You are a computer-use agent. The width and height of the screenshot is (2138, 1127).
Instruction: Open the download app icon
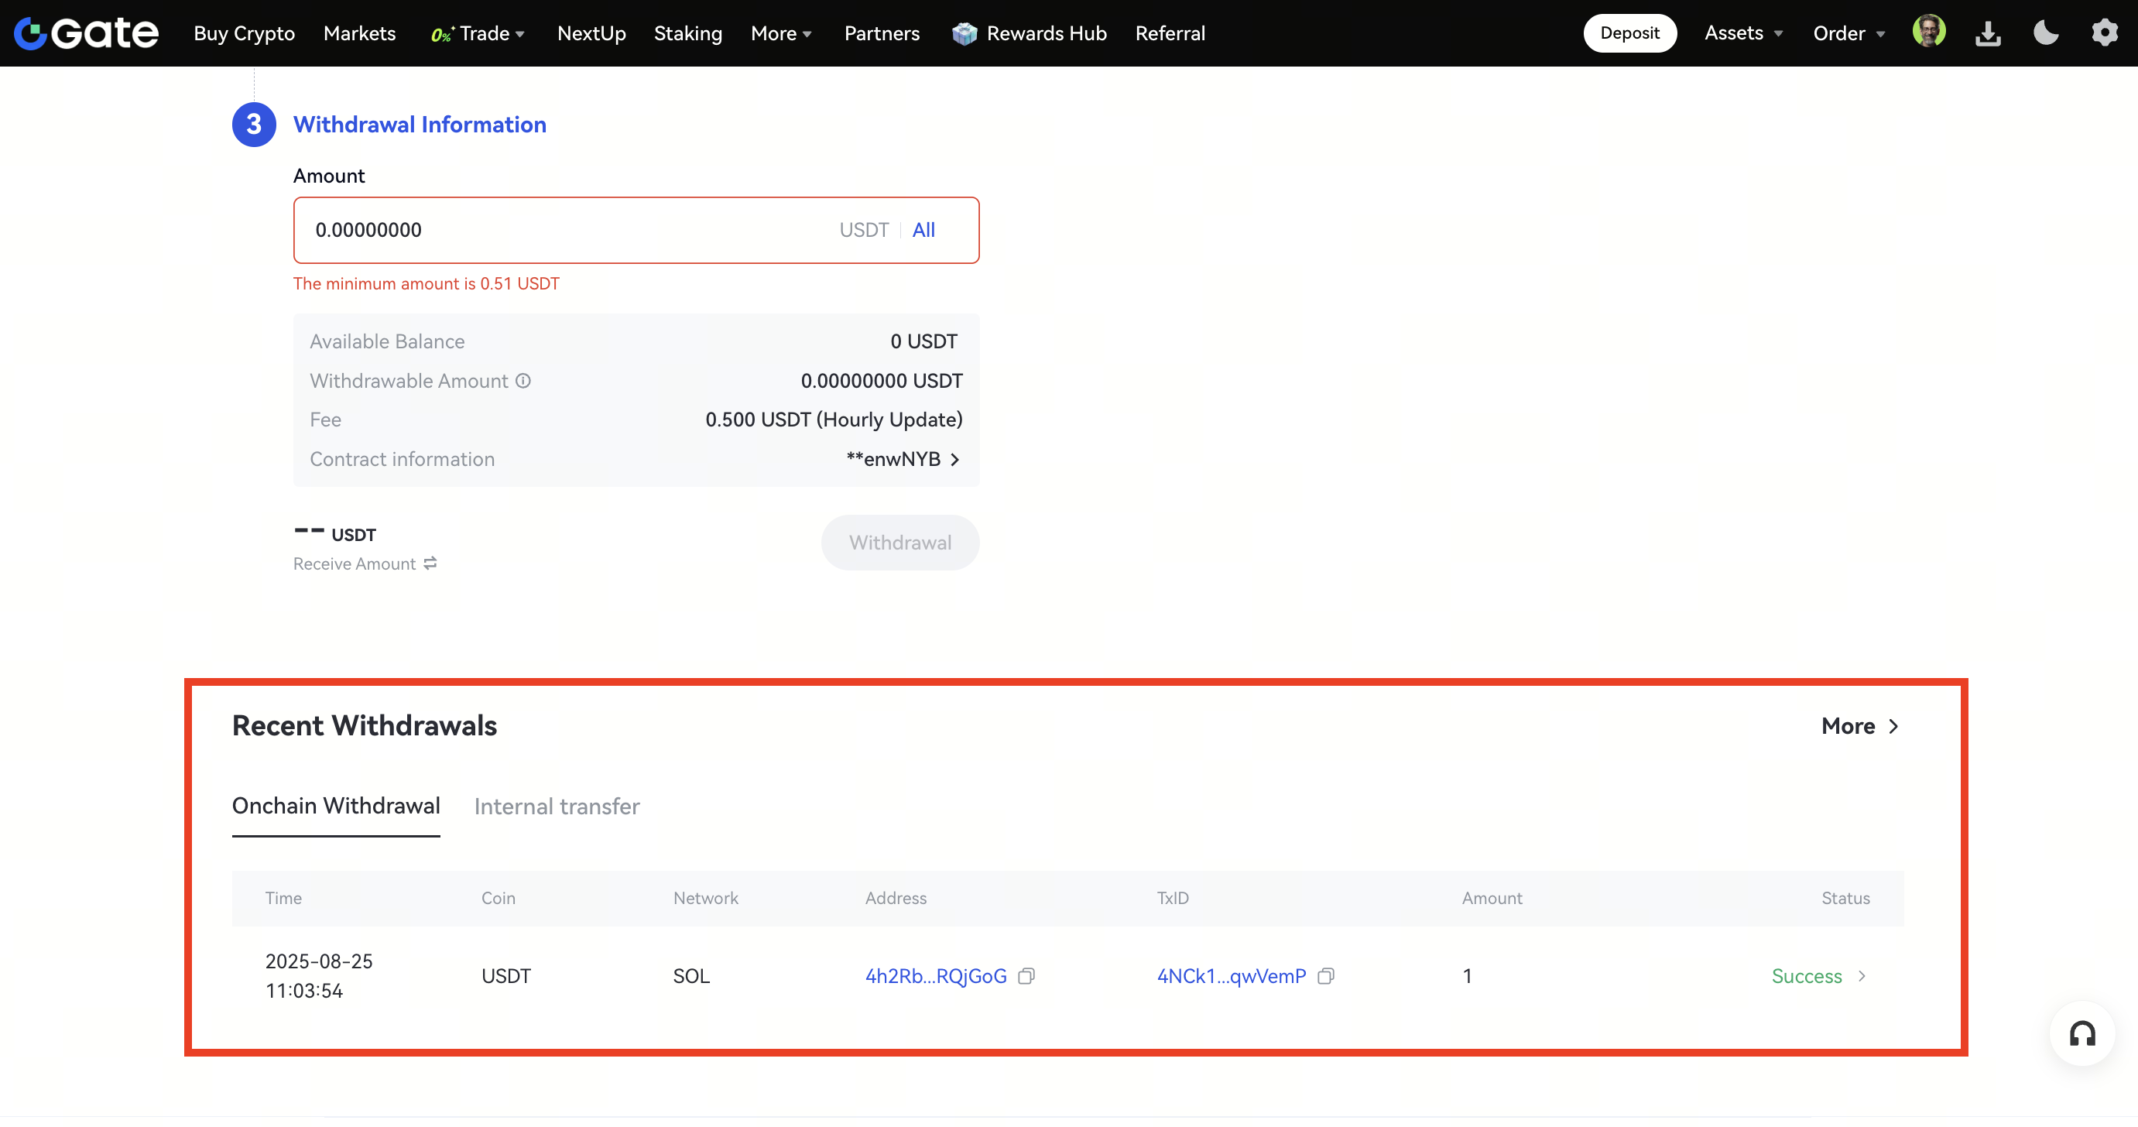tap(1988, 33)
